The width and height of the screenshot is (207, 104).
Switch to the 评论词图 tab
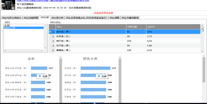pos(114,18)
